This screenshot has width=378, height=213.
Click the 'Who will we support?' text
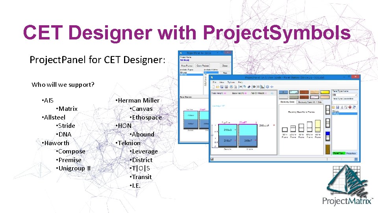click(x=63, y=85)
